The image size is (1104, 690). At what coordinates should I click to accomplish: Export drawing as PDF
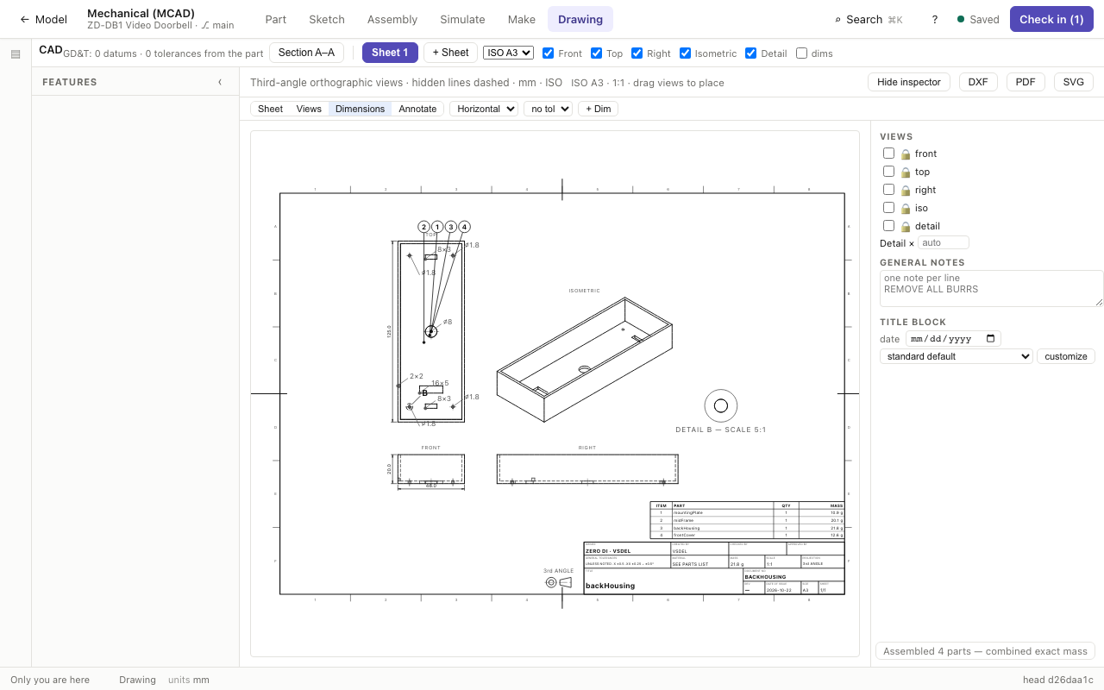[x=1026, y=82]
